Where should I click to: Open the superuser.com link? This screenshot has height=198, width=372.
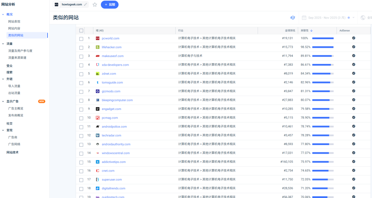(x=112, y=179)
